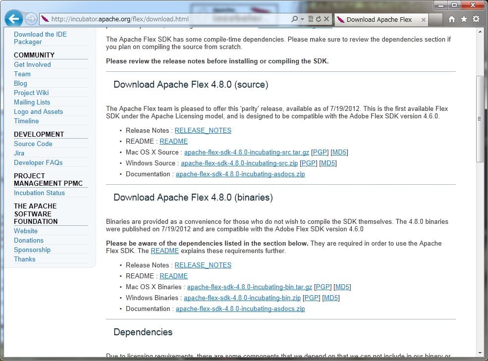Image resolution: width=488 pixels, height=361 pixels.
Task: Open README link in binaries list
Action: 173,276
